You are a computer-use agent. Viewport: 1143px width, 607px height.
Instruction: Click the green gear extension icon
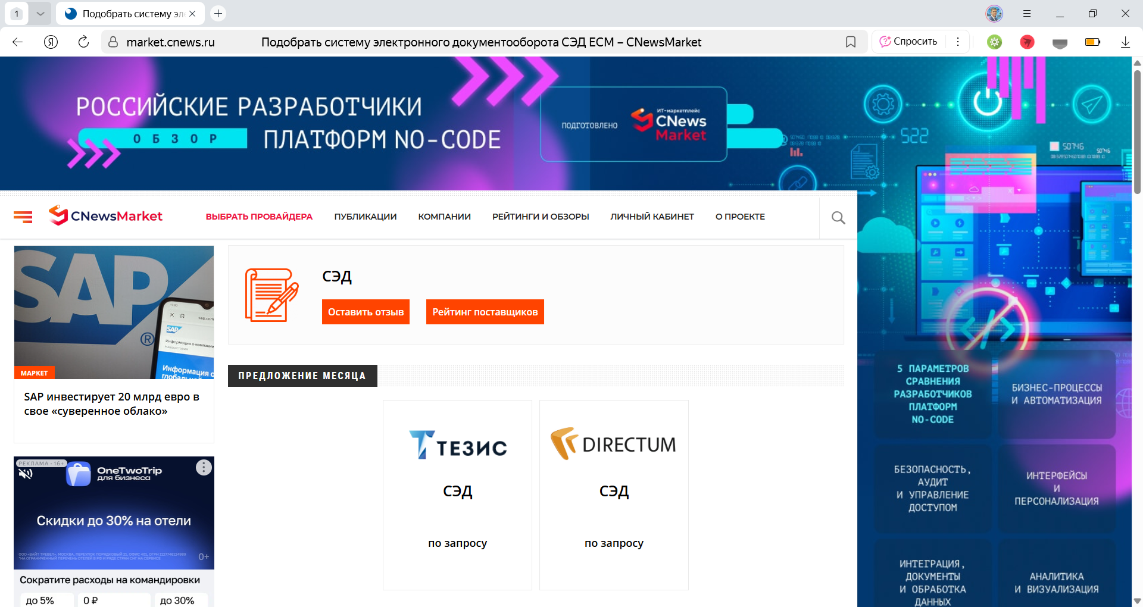pos(994,42)
